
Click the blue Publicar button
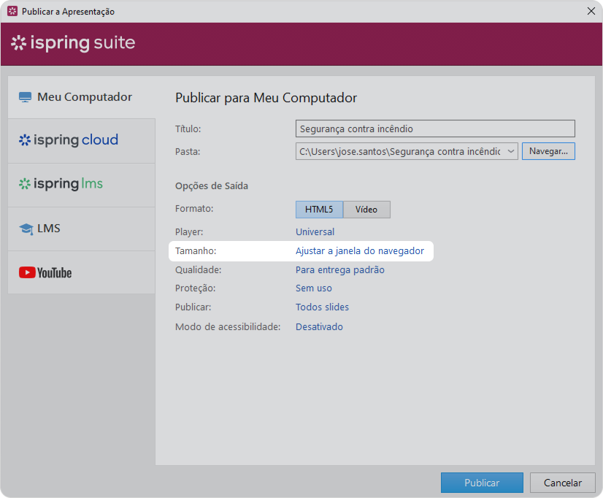pyautogui.click(x=482, y=483)
